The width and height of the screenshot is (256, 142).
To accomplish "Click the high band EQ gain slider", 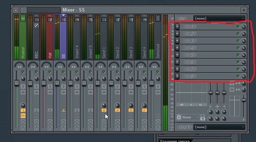I will 224,92.
